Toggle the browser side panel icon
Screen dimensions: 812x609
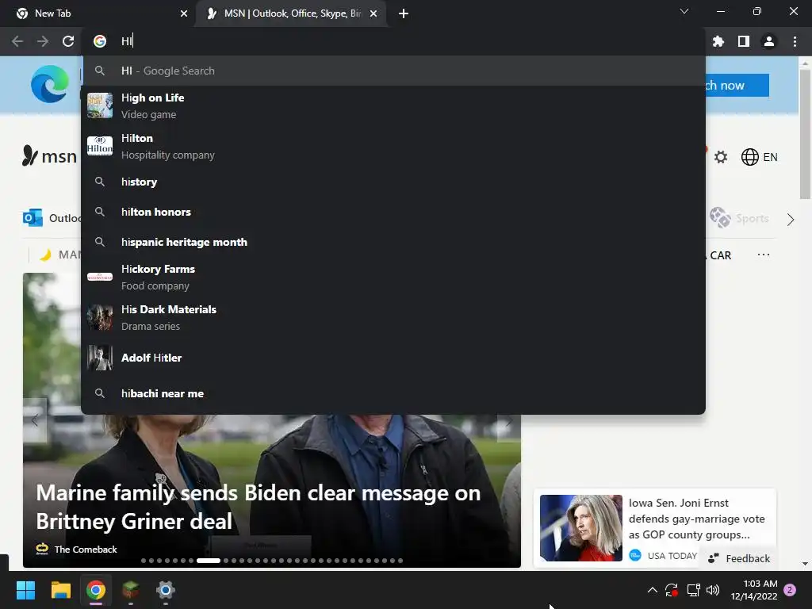point(744,41)
